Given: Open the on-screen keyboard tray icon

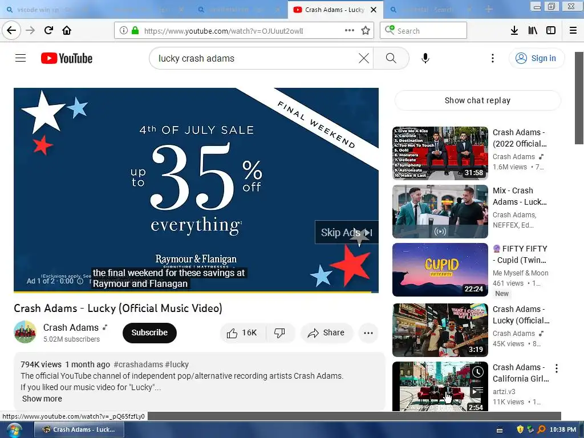Looking at the screenshot, I should pos(500,430).
